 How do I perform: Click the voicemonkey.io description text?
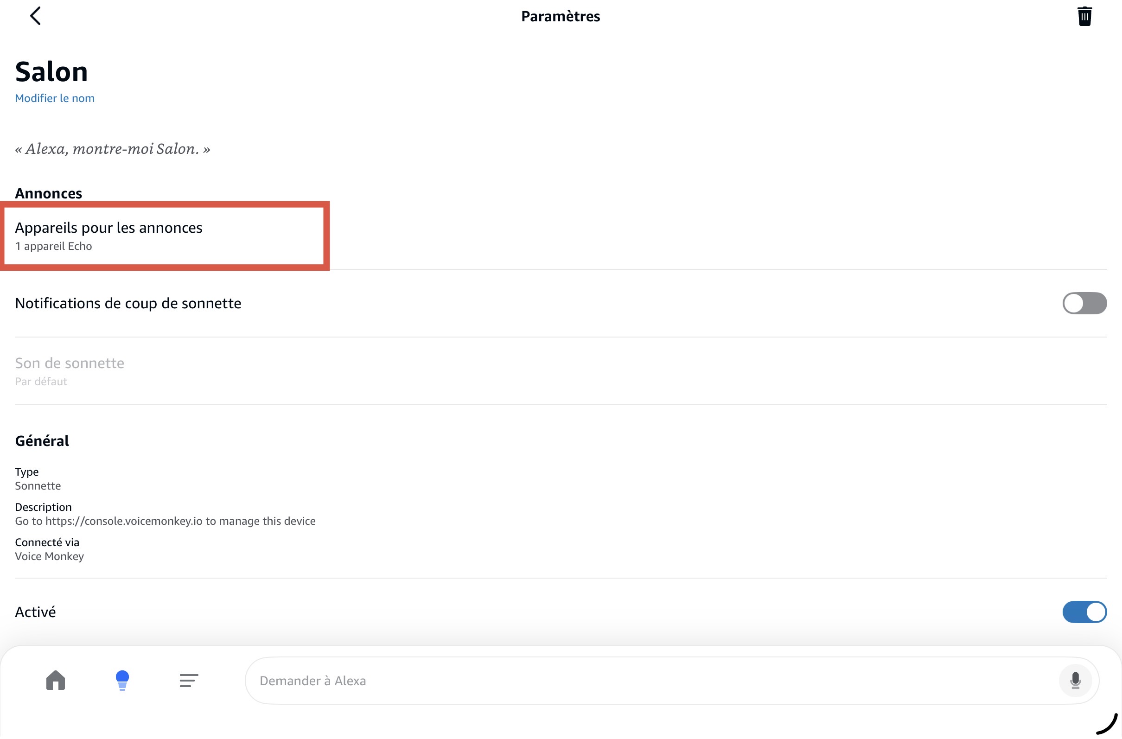(x=165, y=521)
